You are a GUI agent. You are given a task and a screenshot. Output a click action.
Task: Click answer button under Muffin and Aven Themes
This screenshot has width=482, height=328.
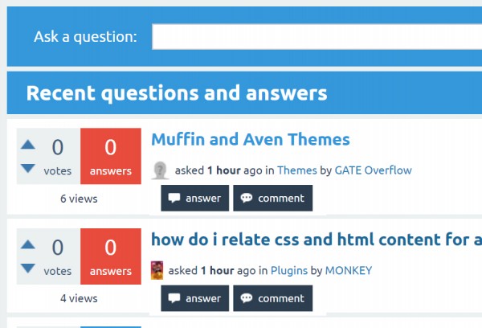(195, 198)
